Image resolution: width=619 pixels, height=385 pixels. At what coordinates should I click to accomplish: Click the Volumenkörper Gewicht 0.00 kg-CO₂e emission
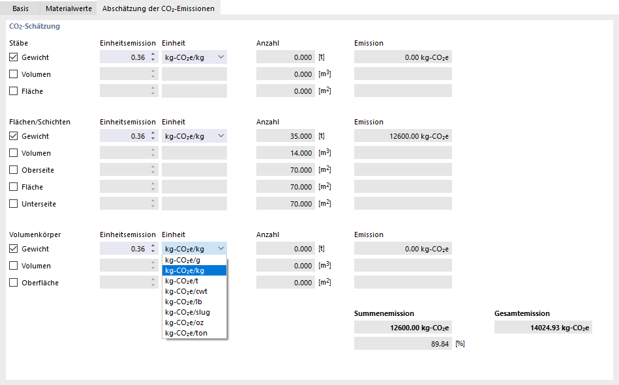tap(403, 249)
